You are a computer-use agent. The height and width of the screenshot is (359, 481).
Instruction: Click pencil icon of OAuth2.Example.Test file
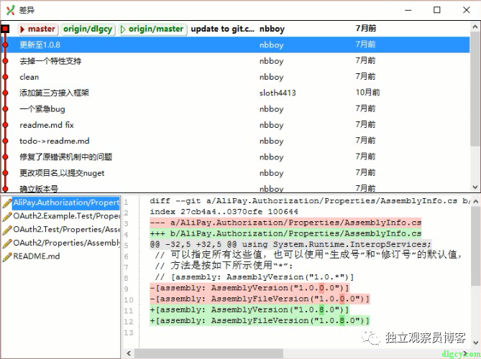[7, 216]
